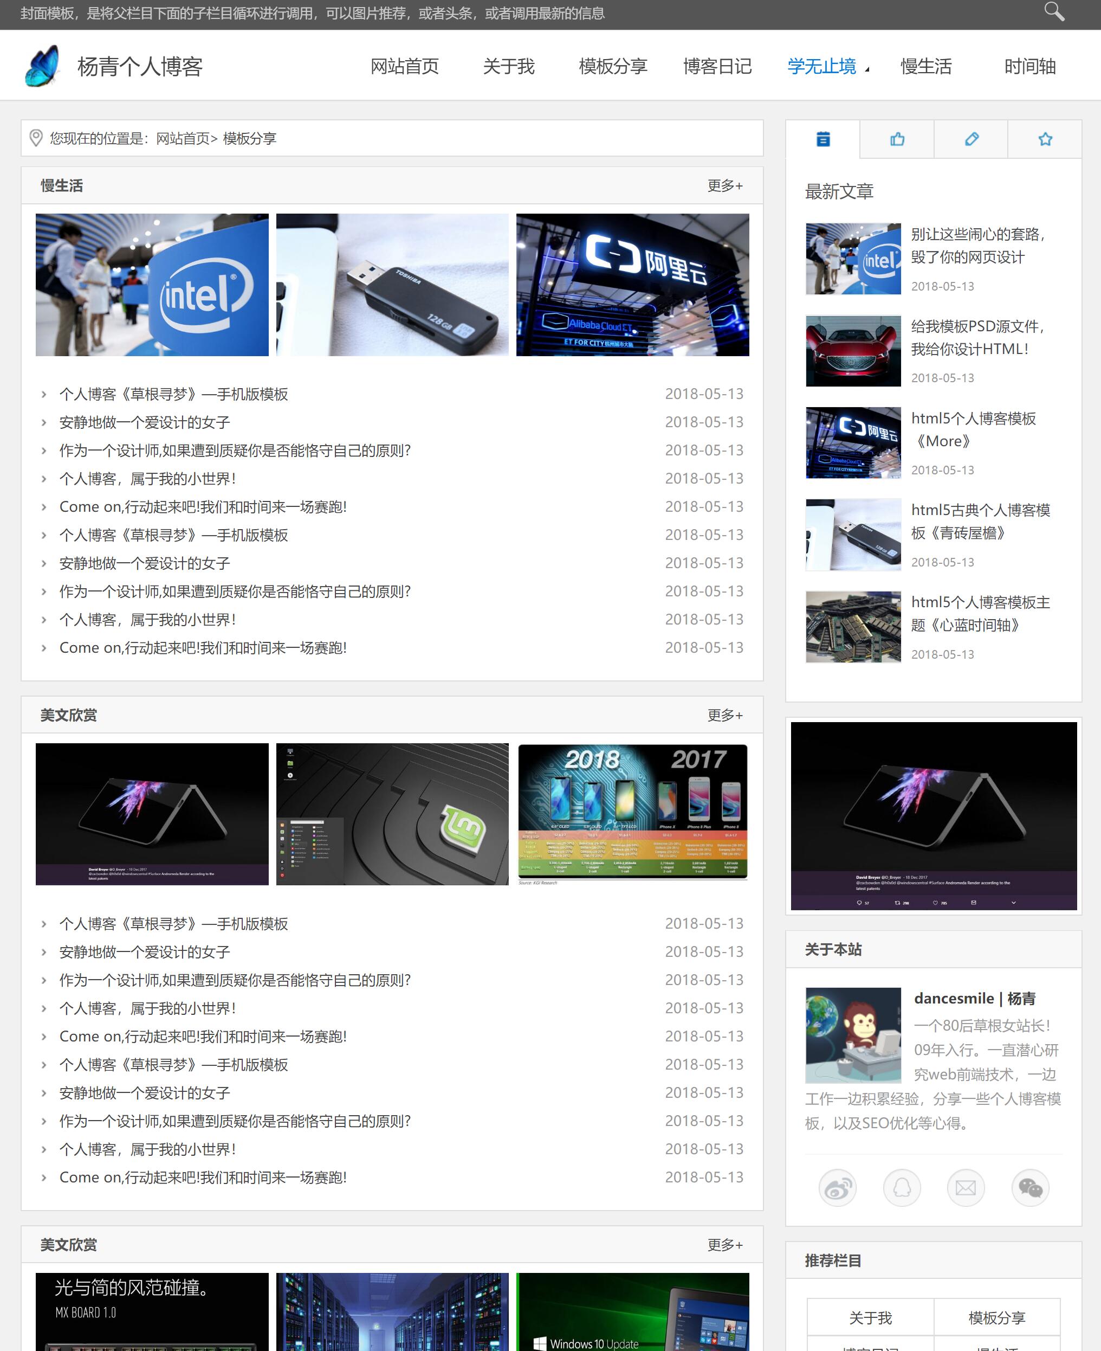1101x1351 pixels.
Task: Open the thumbs-up tab icon in sidebar
Action: click(x=897, y=139)
